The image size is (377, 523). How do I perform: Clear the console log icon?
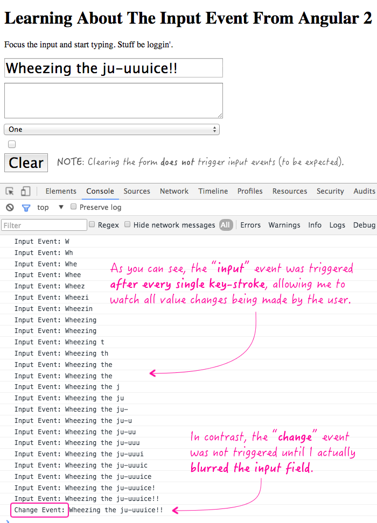click(10, 208)
